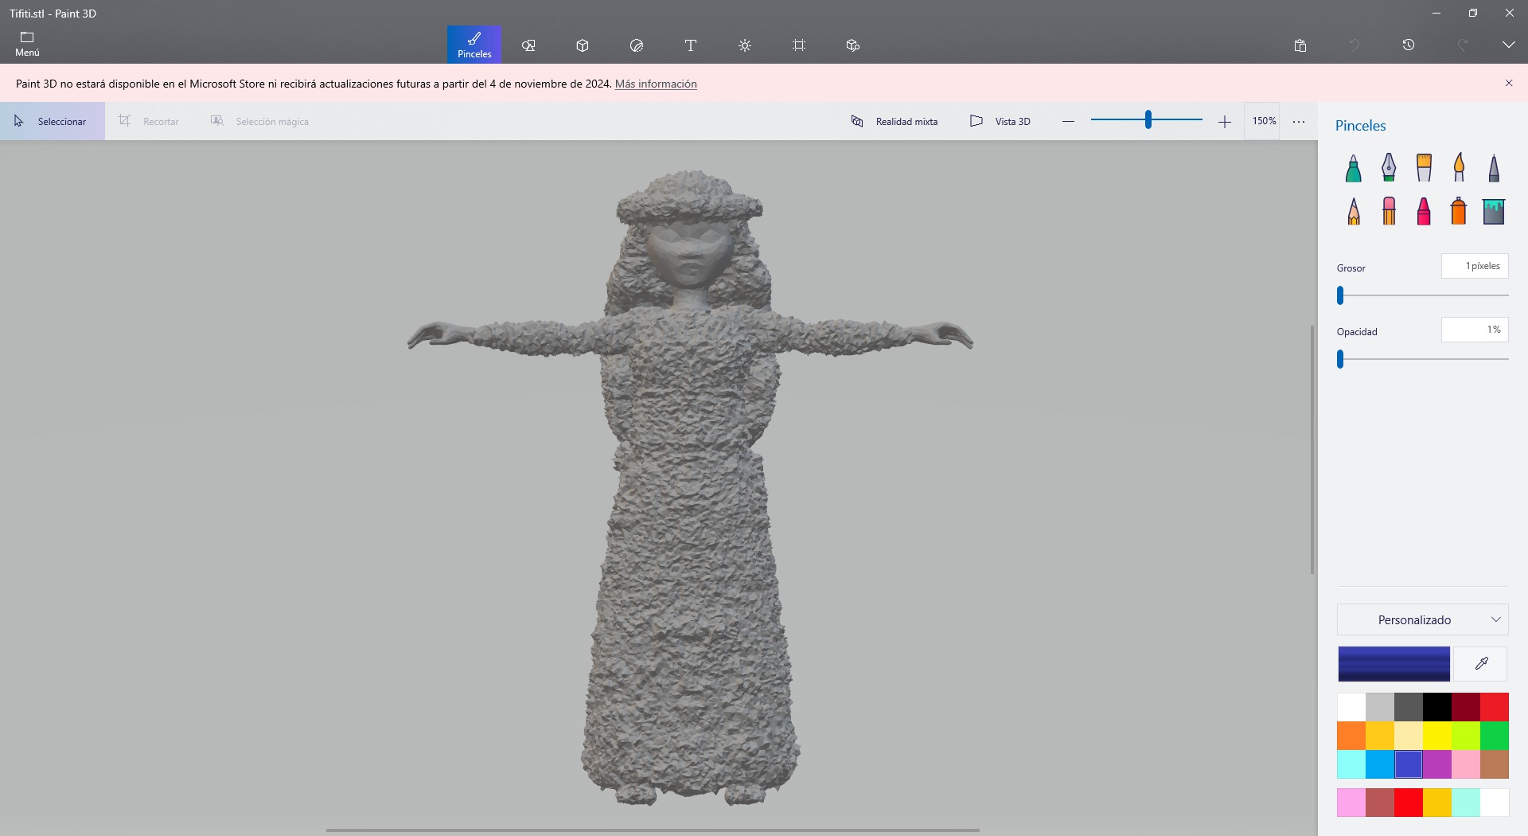Viewport: 1528px width, 836px height.
Task: Select the Eraser tool
Action: tap(1389, 212)
